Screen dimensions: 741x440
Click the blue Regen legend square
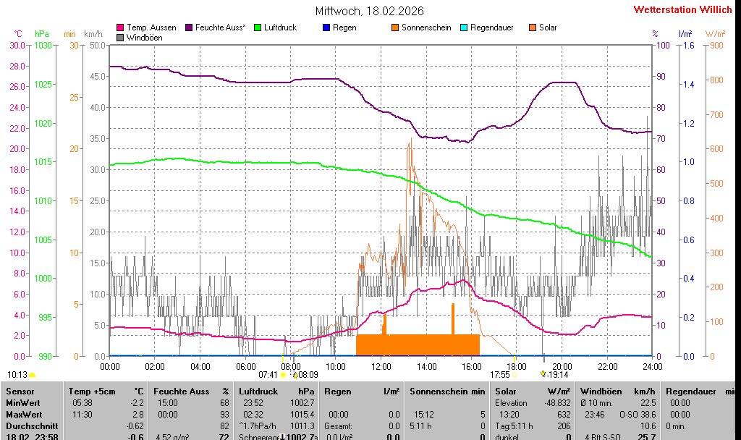(x=326, y=27)
